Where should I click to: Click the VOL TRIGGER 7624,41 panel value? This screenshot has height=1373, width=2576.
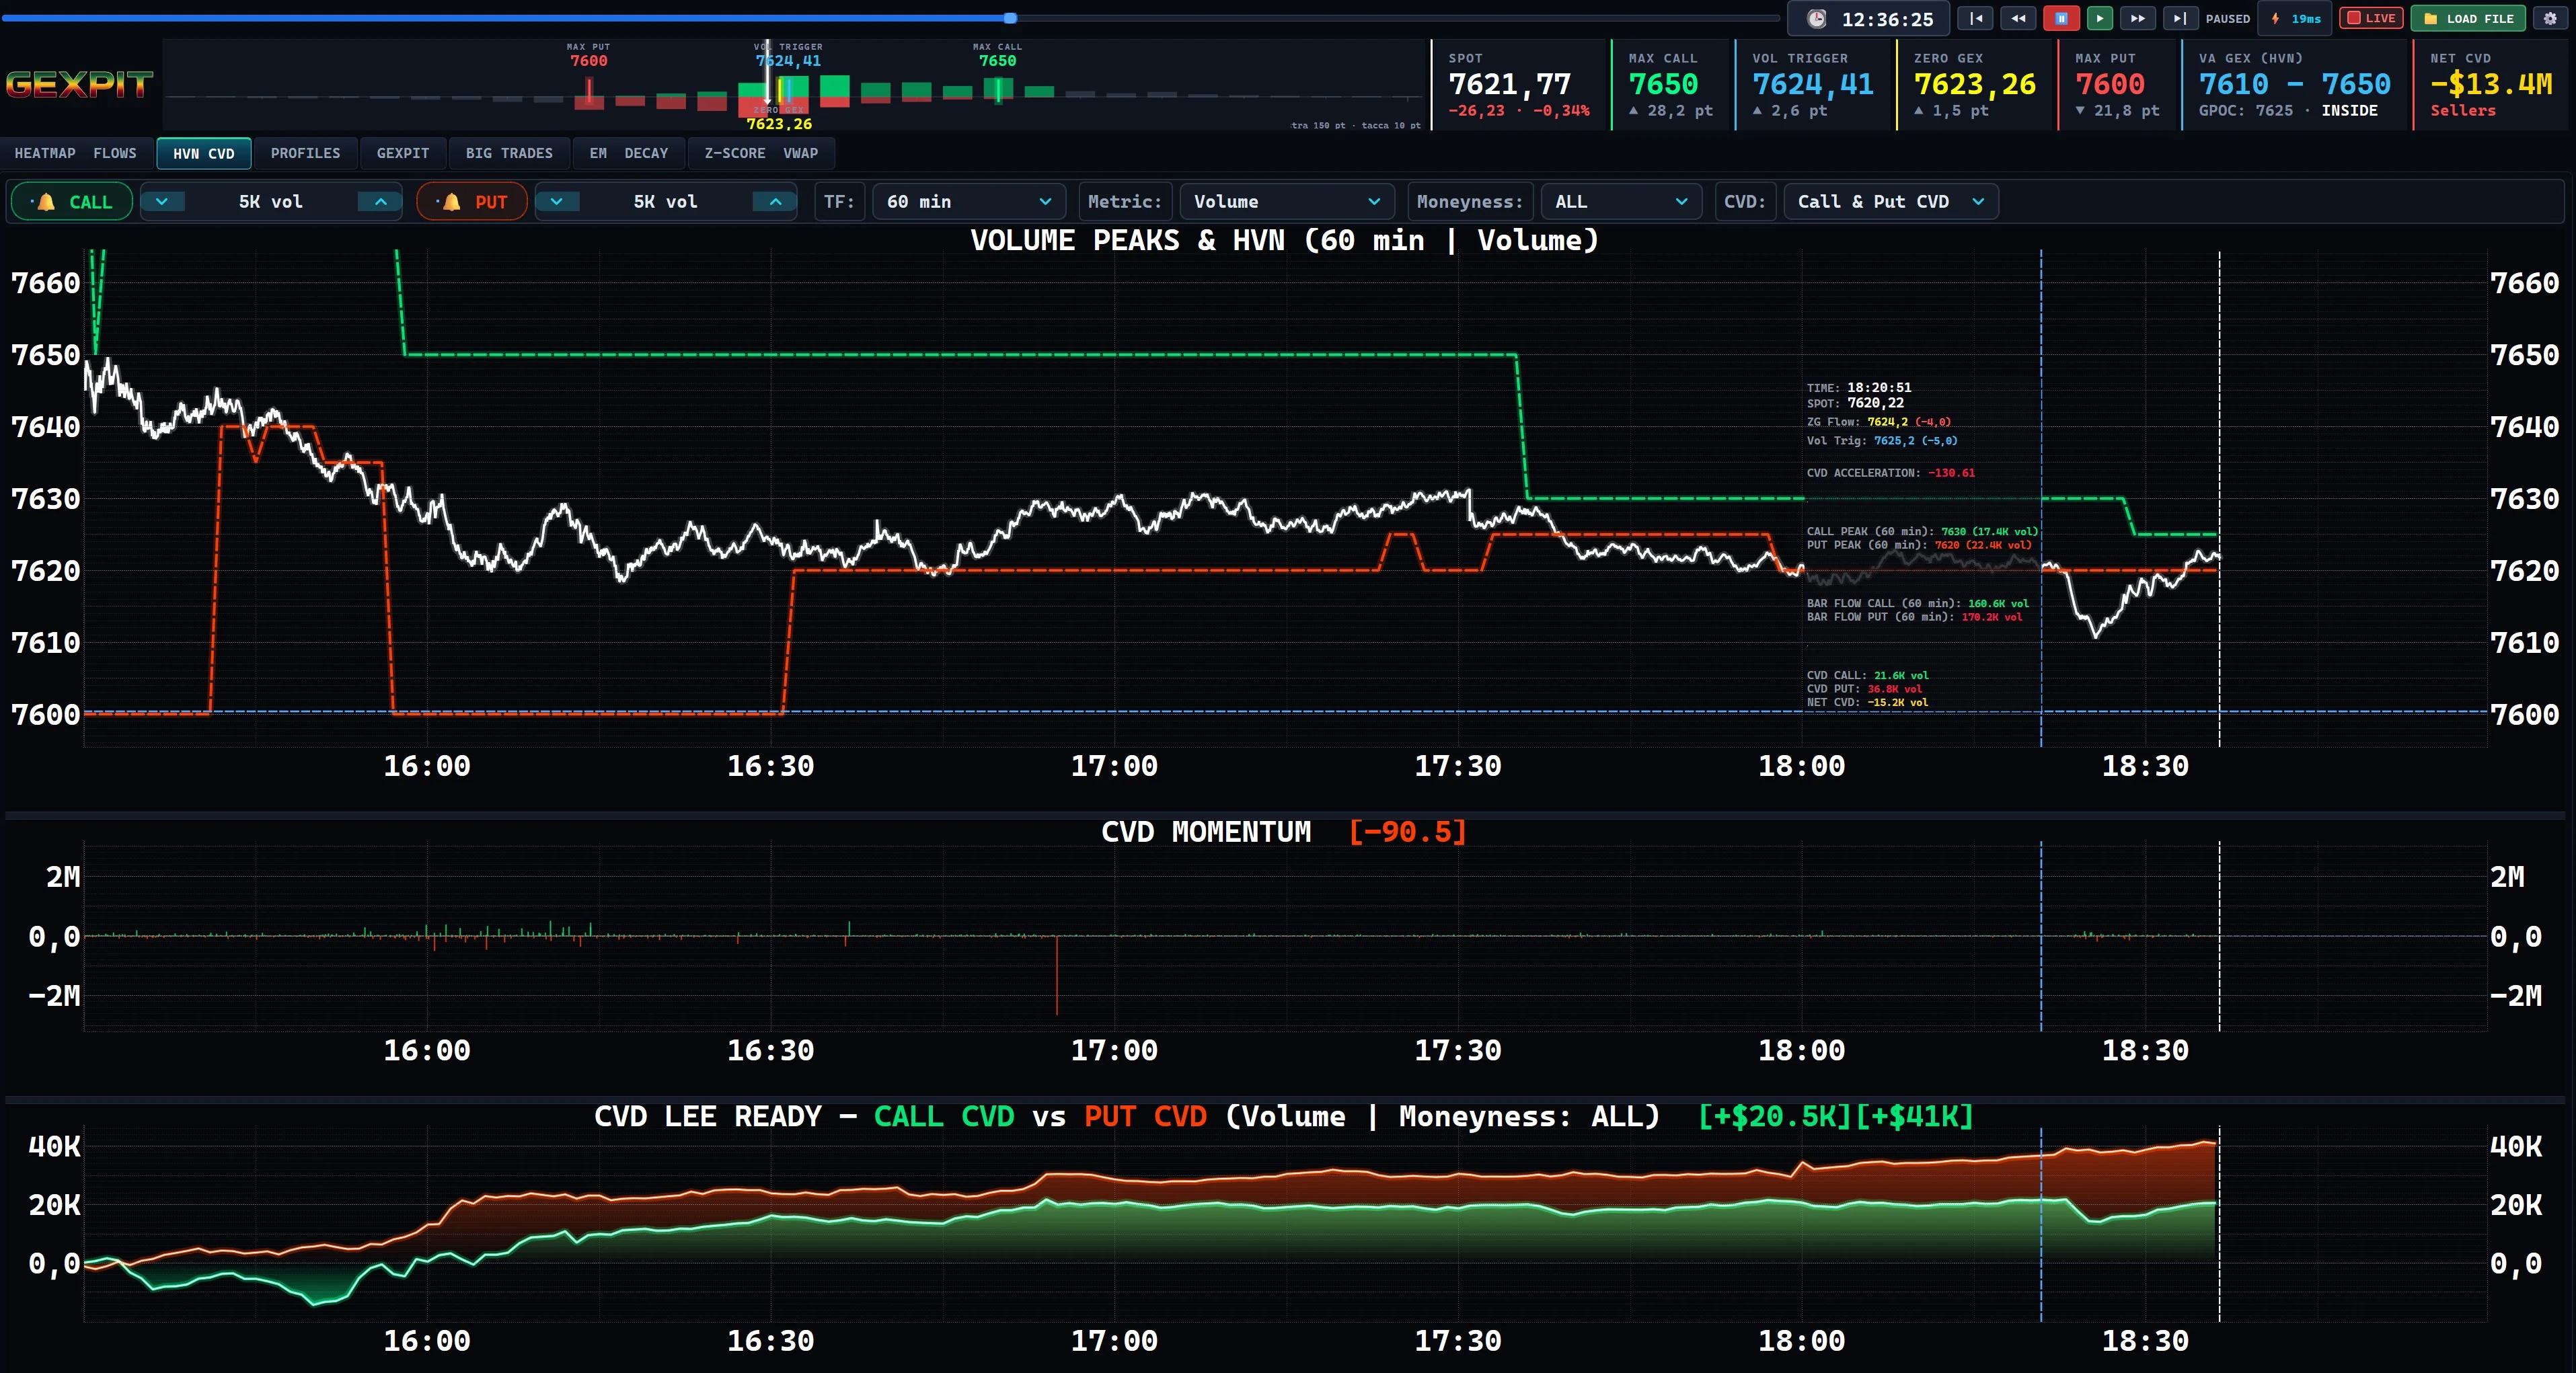coord(1813,84)
